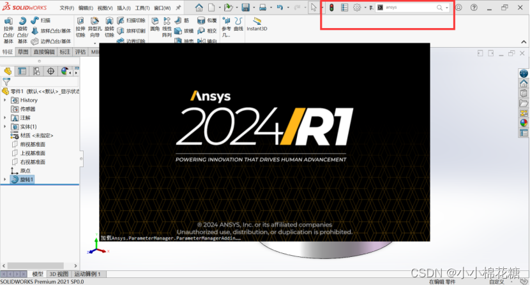Click the Undo arrow icon

[280, 8]
